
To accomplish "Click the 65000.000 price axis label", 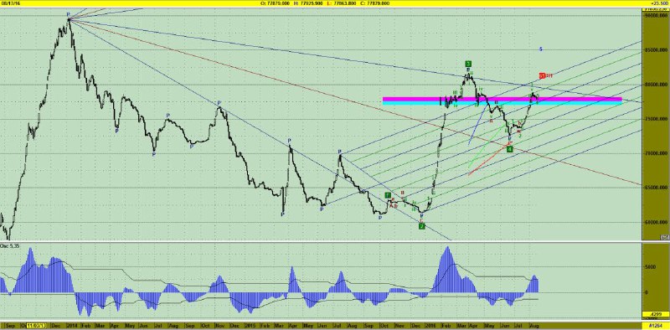I will (657, 188).
